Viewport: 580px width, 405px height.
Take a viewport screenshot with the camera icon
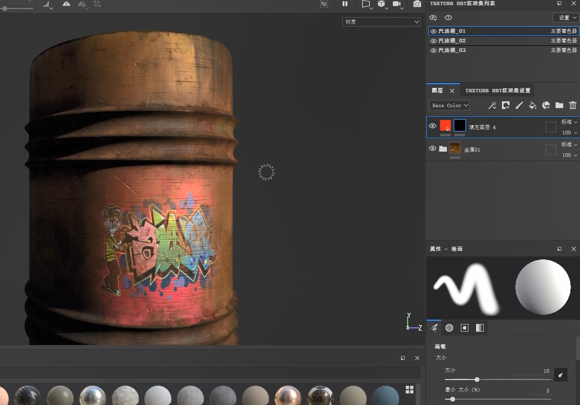(417, 4)
